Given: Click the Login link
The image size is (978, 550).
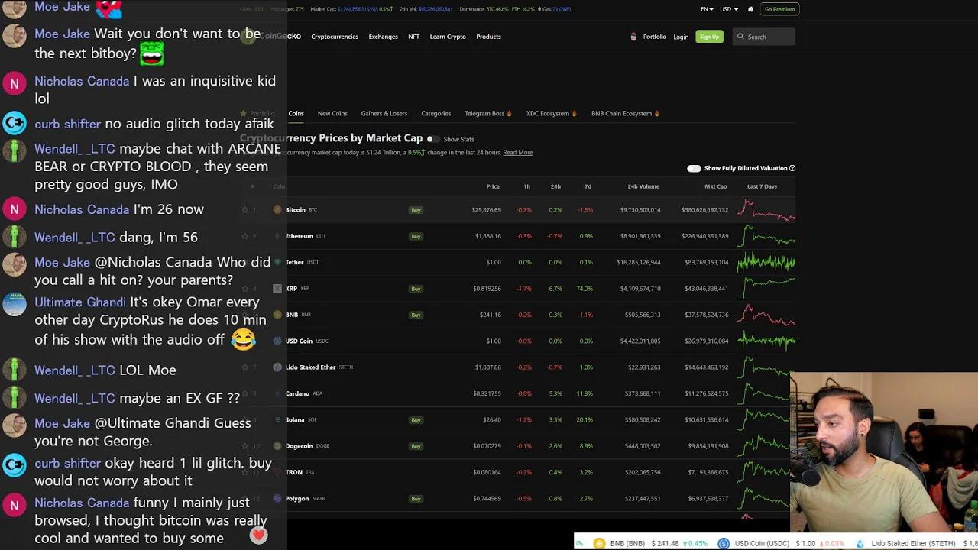Looking at the screenshot, I should coord(681,37).
